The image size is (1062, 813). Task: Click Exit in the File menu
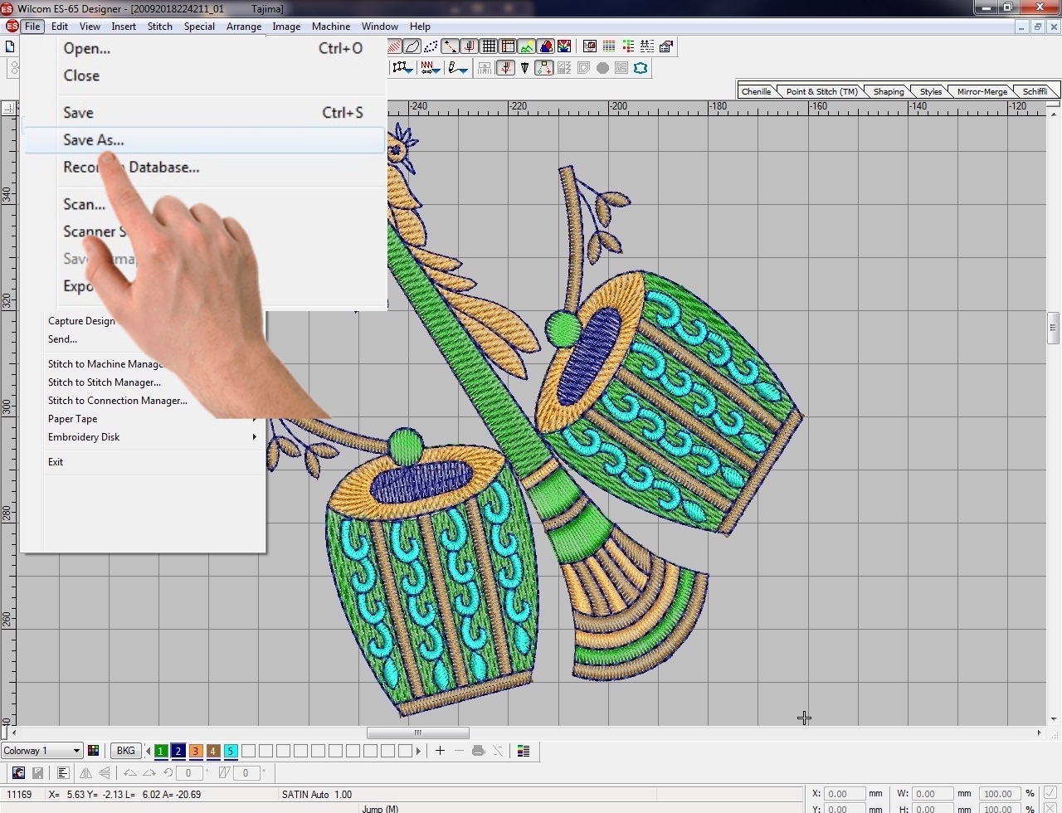pyautogui.click(x=56, y=462)
